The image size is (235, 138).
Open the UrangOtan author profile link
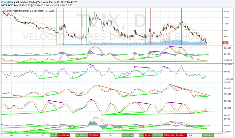pyautogui.click(x=7, y=2)
